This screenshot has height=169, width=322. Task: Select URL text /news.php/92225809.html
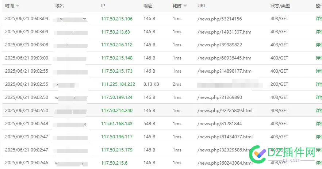coord(225,111)
